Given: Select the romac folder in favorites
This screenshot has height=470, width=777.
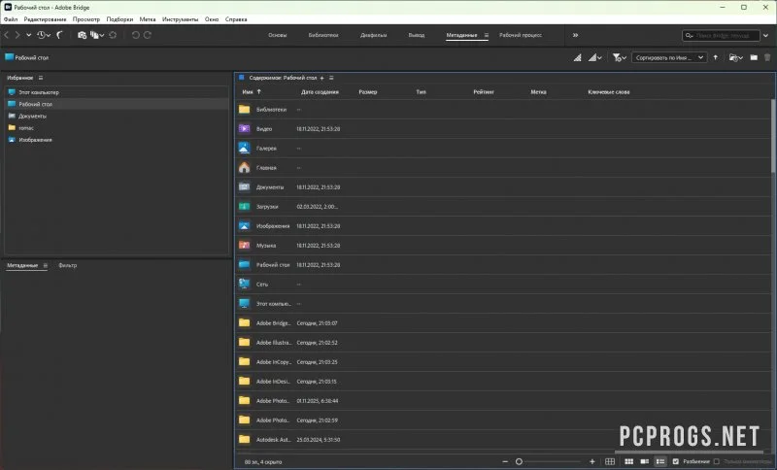Looking at the screenshot, I should pos(26,128).
